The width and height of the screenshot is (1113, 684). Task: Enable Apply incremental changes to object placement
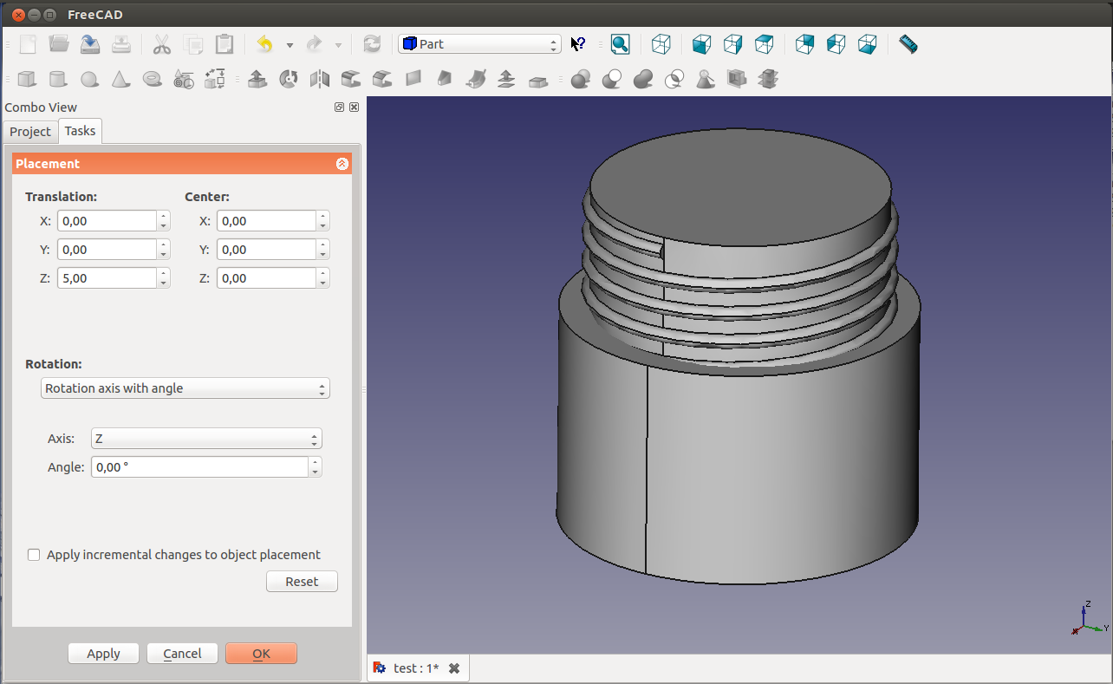(35, 555)
